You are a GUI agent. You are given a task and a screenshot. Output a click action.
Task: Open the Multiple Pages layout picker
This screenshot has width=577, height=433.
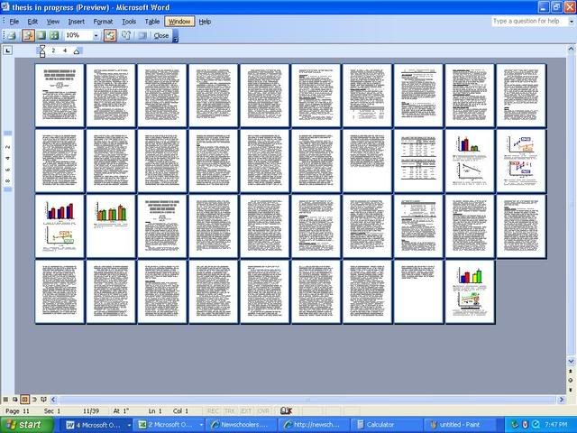pos(55,35)
